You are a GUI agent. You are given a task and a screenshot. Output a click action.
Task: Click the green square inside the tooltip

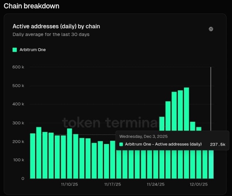click(x=121, y=144)
